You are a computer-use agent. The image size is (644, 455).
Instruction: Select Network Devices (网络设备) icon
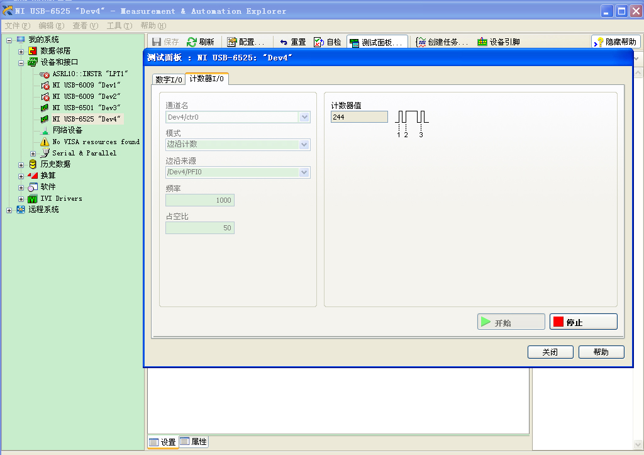[x=45, y=131]
